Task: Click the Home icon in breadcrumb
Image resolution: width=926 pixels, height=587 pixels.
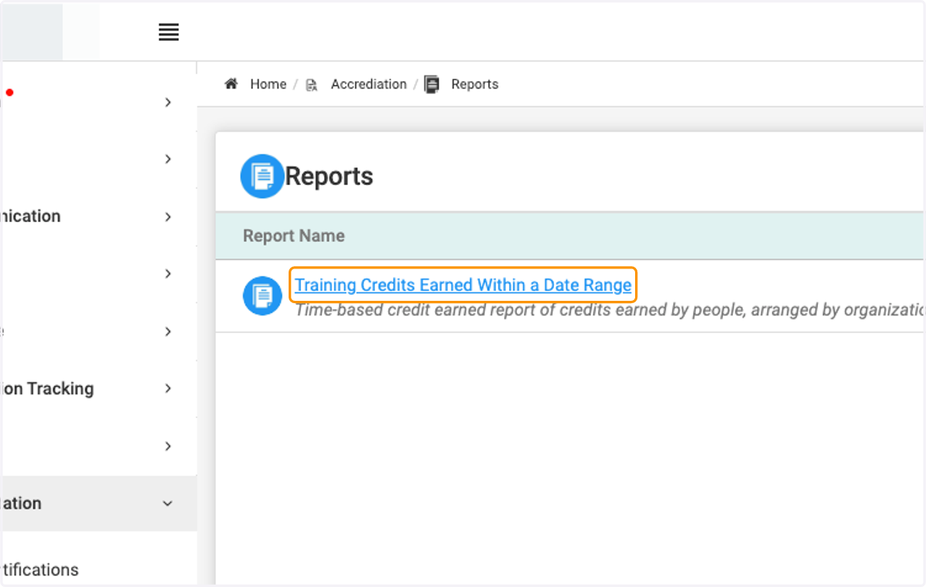Action: point(231,84)
